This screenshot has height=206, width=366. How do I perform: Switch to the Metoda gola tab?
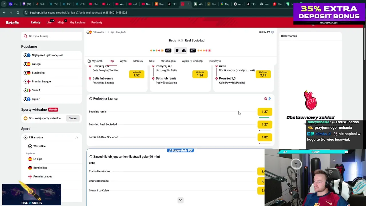tap(168, 61)
